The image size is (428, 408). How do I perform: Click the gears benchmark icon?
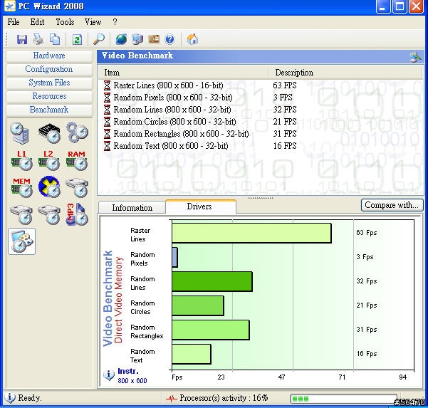click(x=78, y=132)
